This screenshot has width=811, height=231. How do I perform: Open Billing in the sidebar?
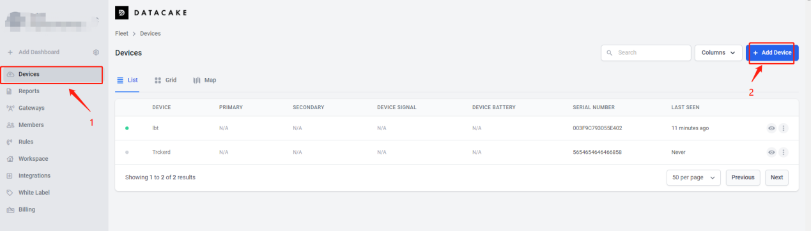point(52,209)
